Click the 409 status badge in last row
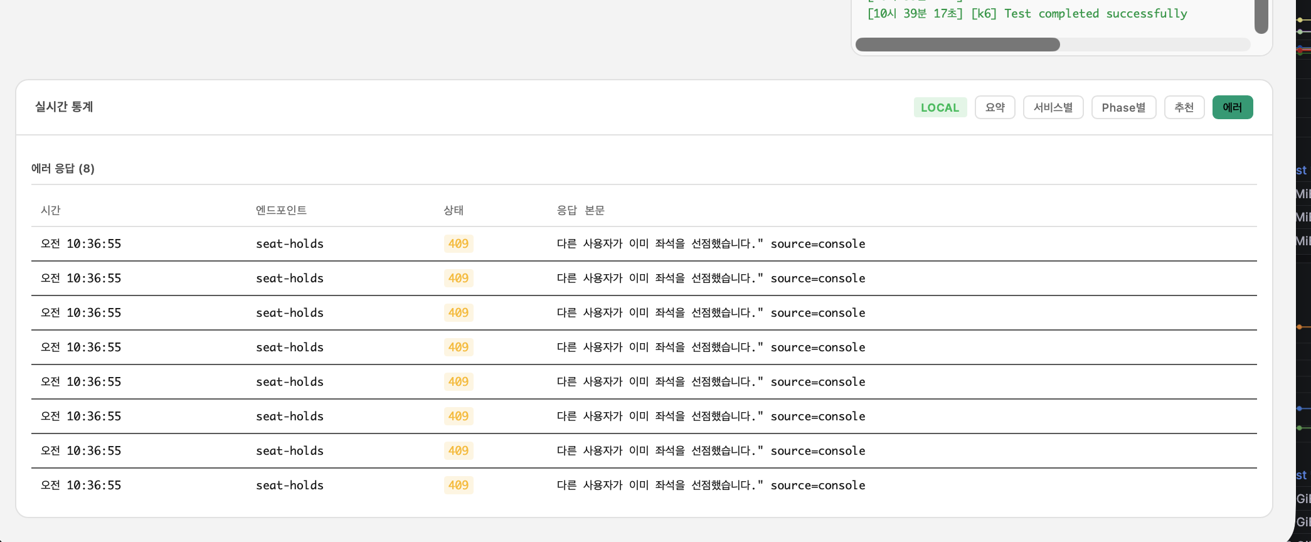1311x542 pixels. [x=458, y=485]
